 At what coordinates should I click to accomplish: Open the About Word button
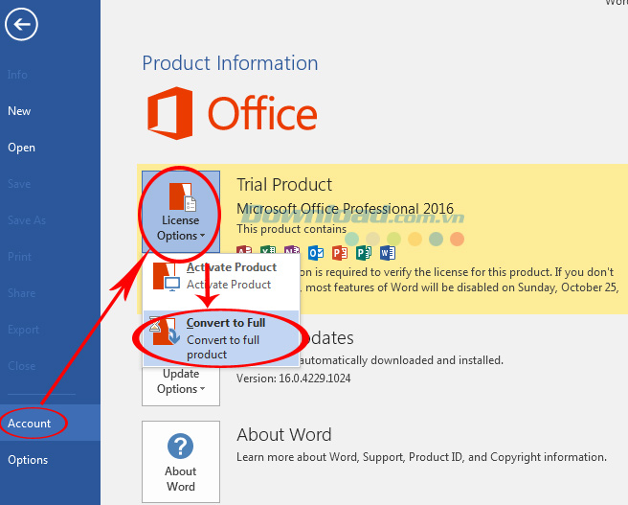(181, 461)
